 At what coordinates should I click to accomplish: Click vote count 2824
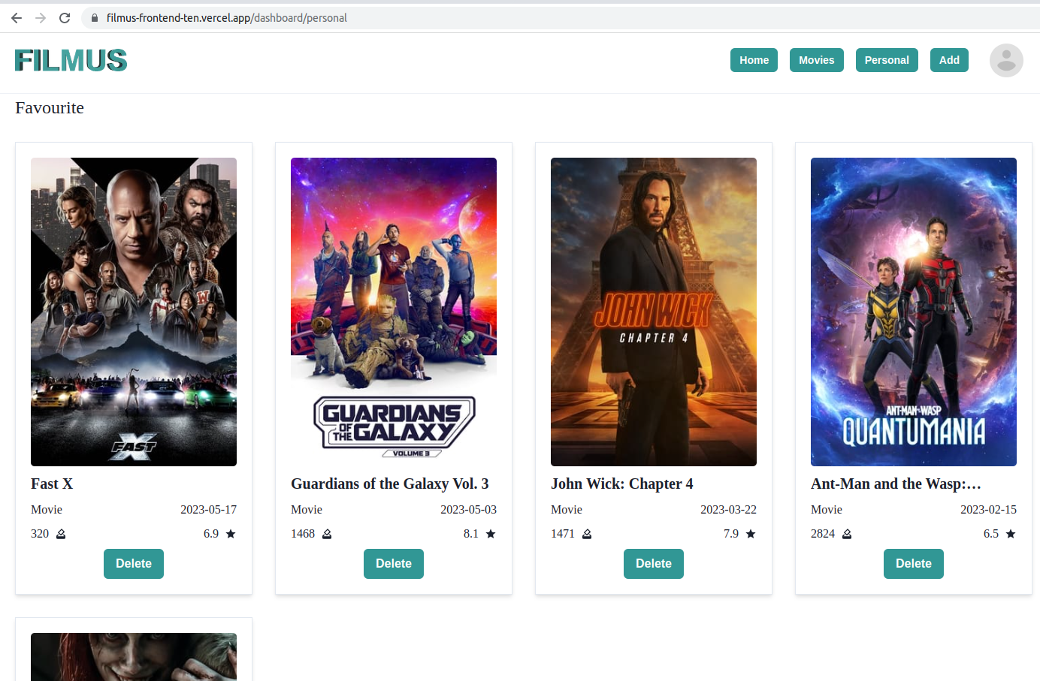click(823, 534)
